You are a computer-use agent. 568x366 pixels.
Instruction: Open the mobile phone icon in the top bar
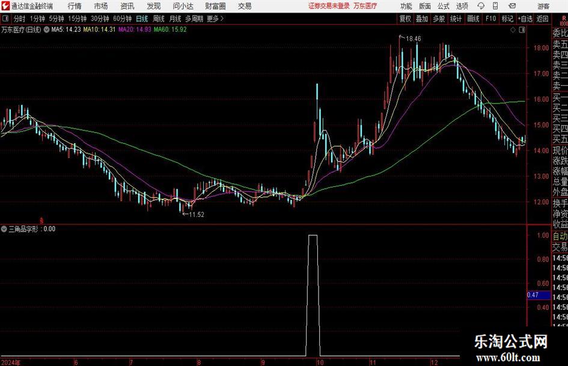pos(495,6)
